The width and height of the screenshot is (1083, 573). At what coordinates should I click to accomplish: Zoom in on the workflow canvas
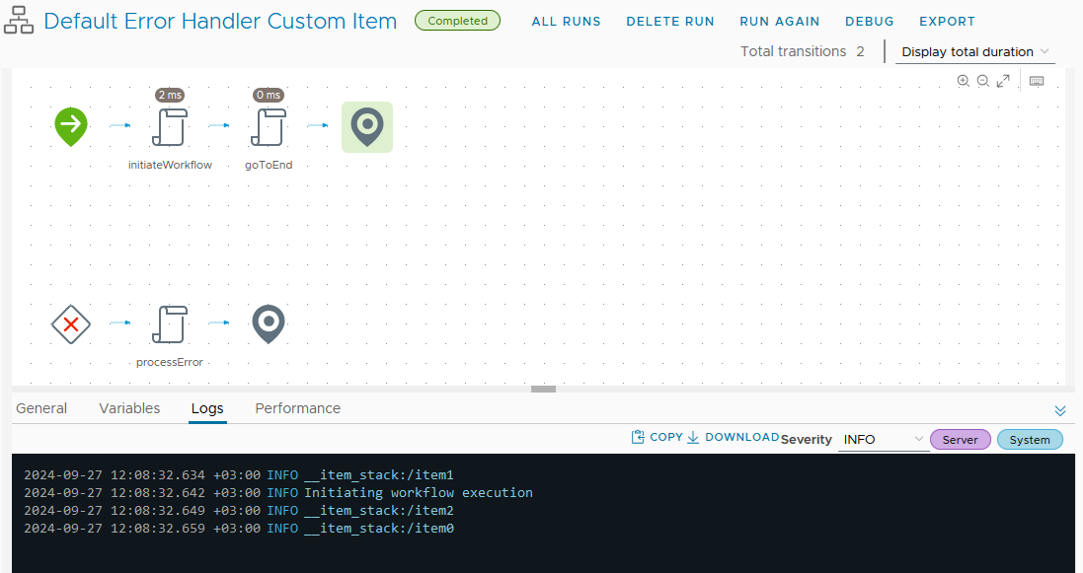pyautogui.click(x=963, y=81)
